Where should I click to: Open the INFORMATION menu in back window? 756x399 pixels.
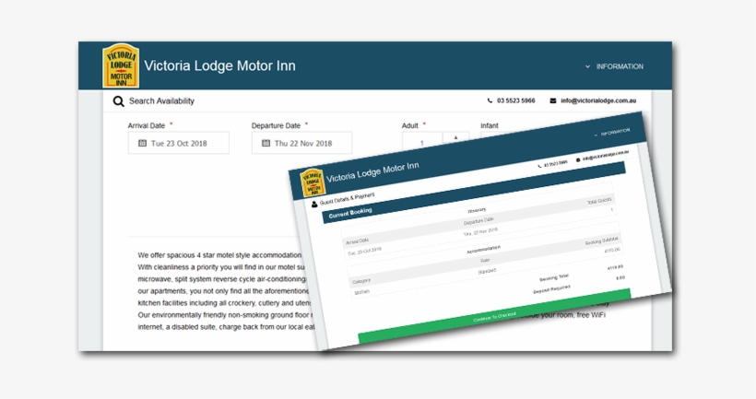[614, 66]
